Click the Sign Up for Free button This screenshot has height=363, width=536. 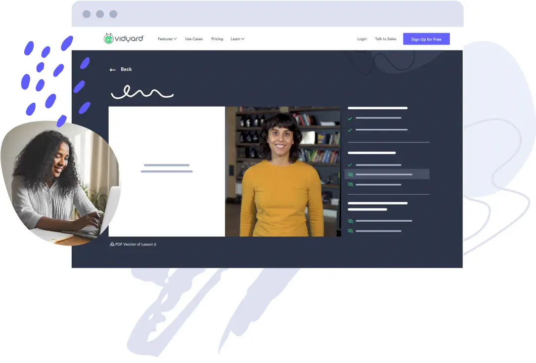pyautogui.click(x=426, y=39)
